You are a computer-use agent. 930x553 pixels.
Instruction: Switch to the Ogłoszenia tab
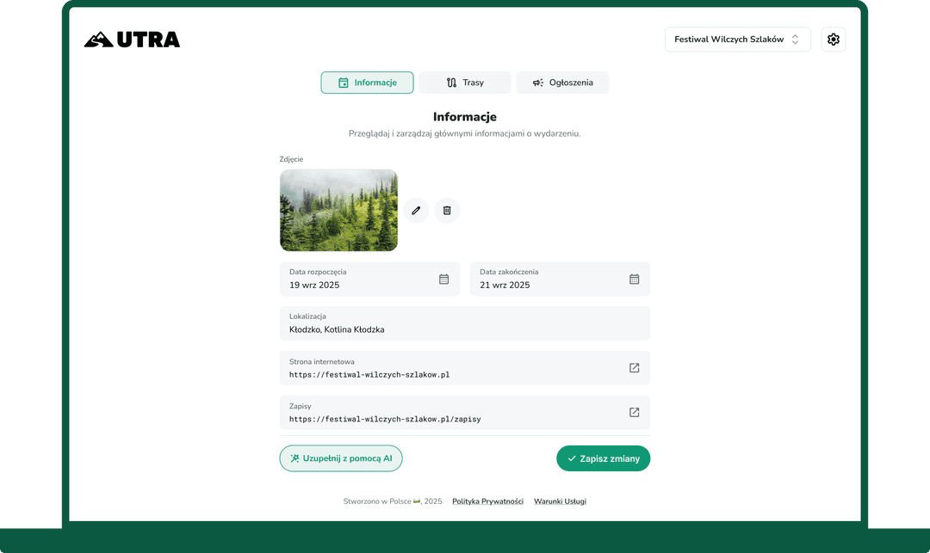(x=562, y=83)
